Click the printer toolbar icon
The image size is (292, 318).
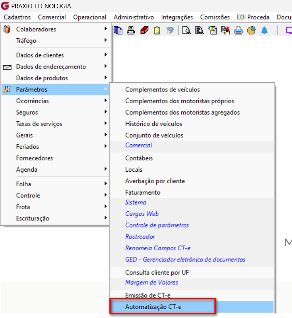[x=238, y=31]
